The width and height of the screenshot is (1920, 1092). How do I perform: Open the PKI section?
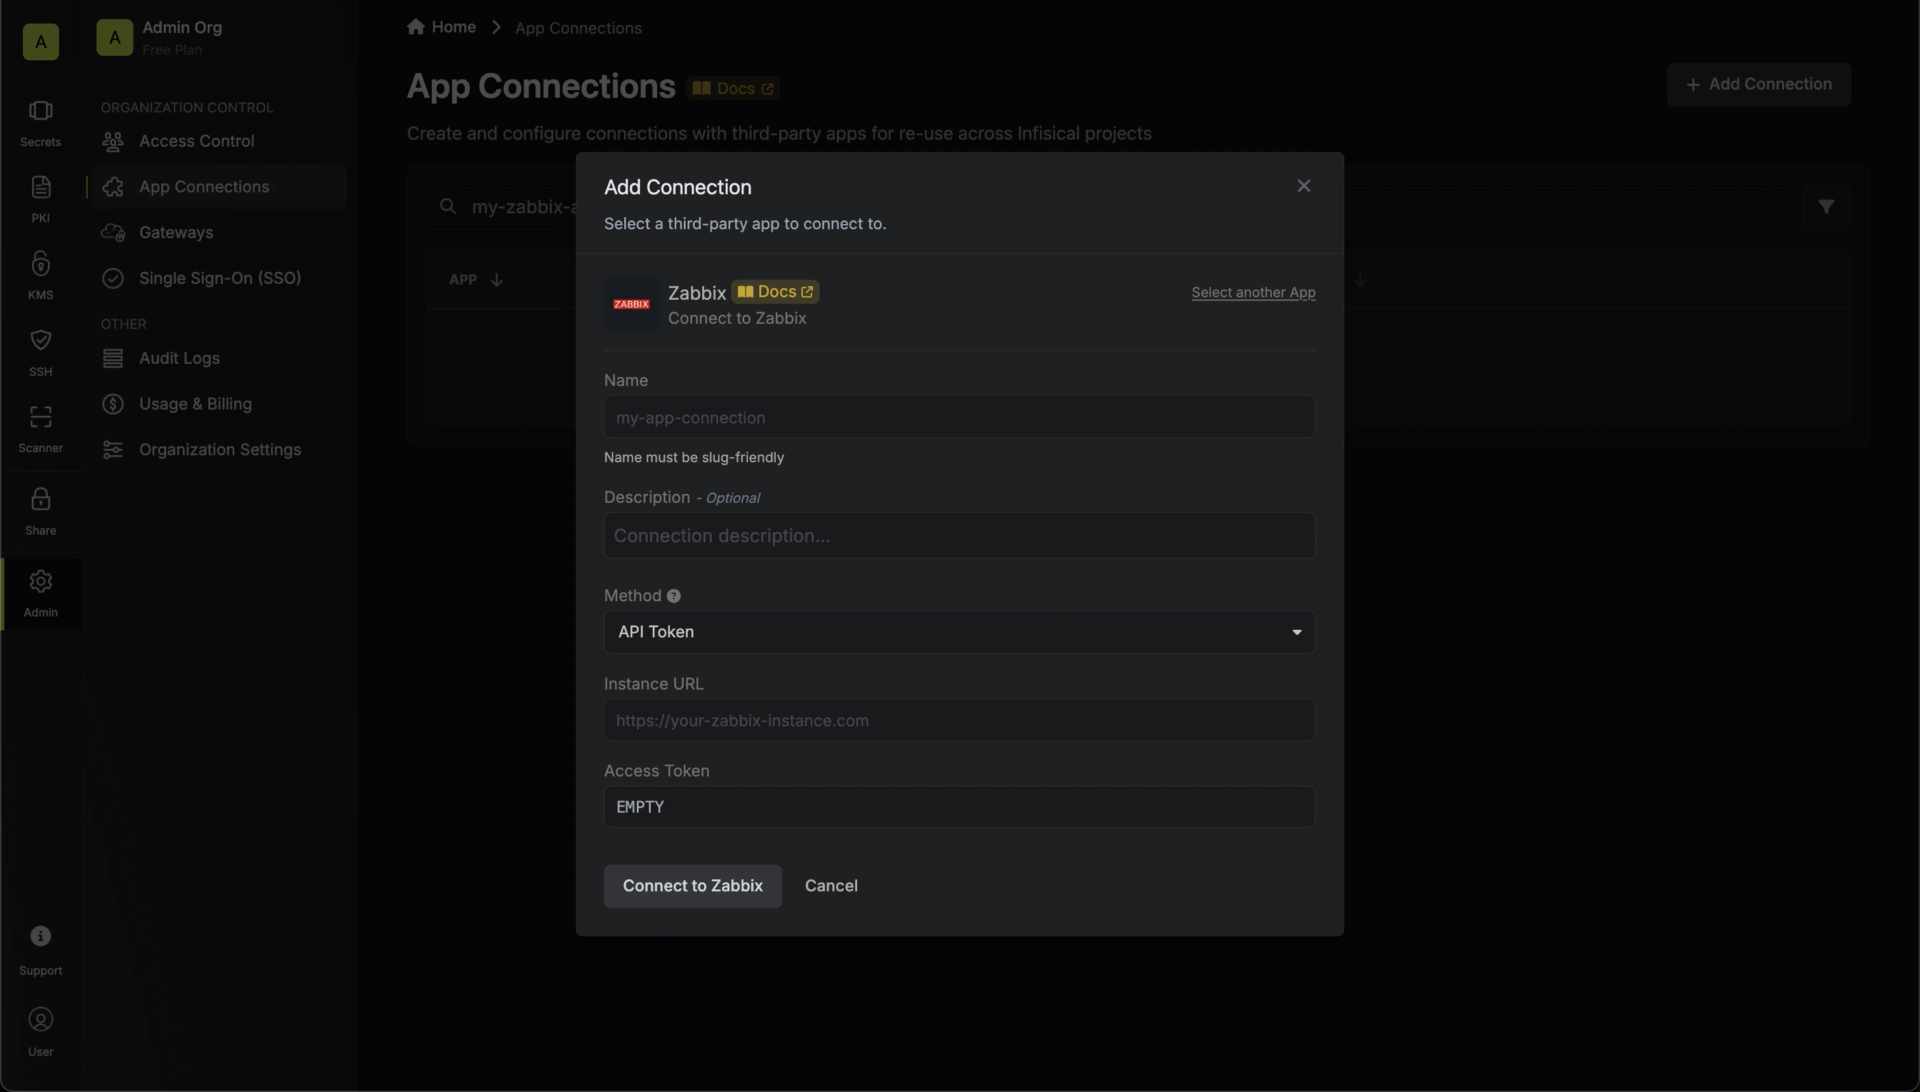pos(41,199)
